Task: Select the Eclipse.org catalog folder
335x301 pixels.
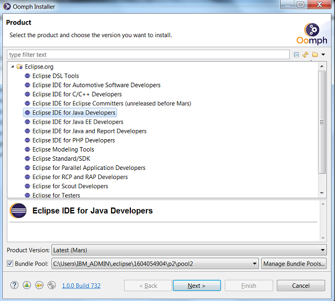Action: pos(39,67)
